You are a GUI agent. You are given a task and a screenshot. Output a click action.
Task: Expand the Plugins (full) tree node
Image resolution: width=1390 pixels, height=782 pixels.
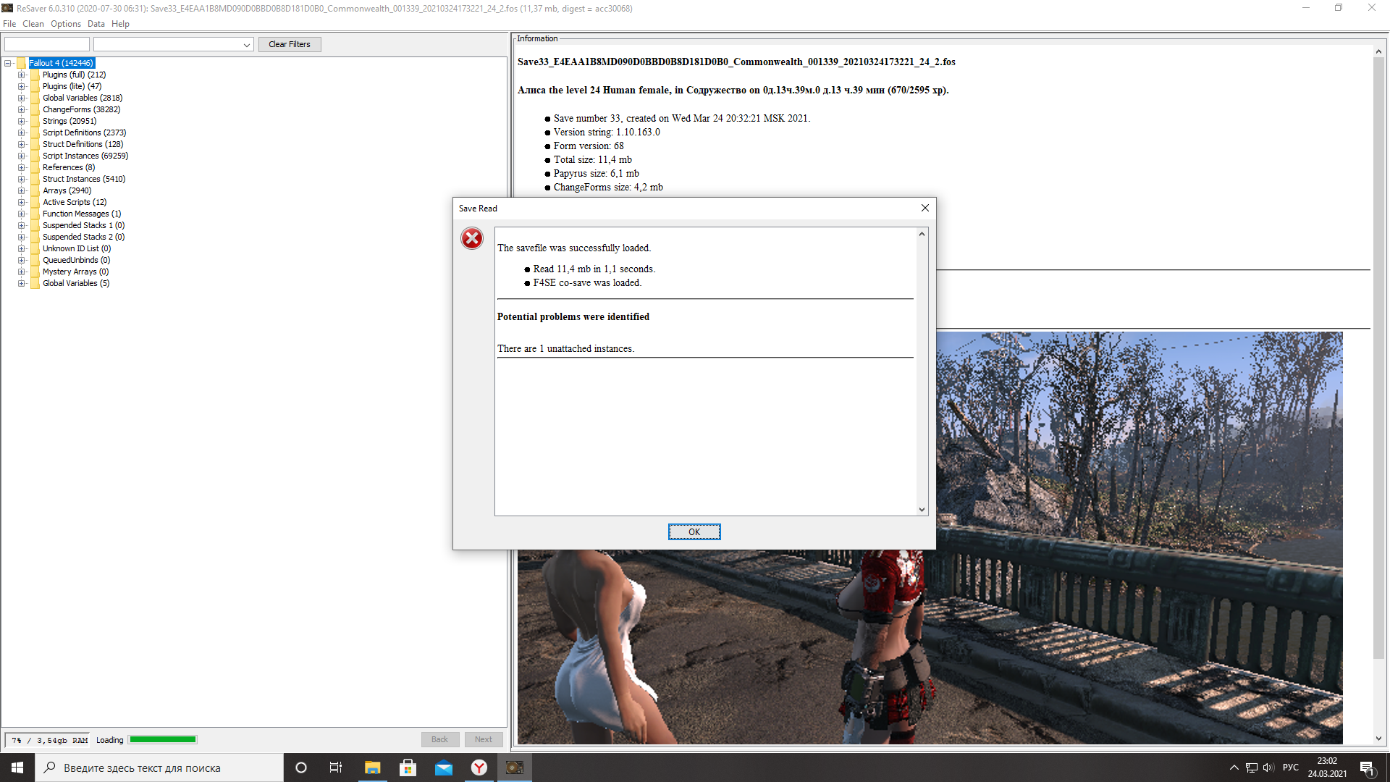click(22, 75)
